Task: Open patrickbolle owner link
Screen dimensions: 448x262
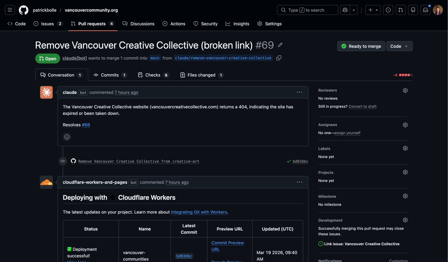Action: coord(44,10)
